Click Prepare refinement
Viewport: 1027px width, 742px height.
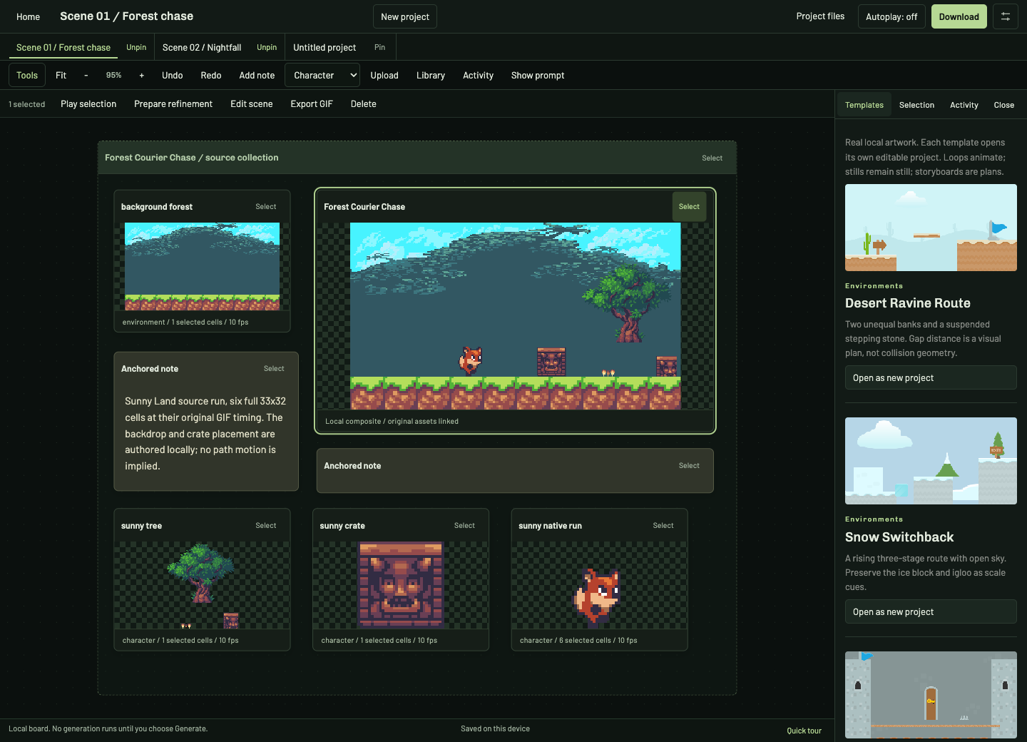tap(173, 103)
